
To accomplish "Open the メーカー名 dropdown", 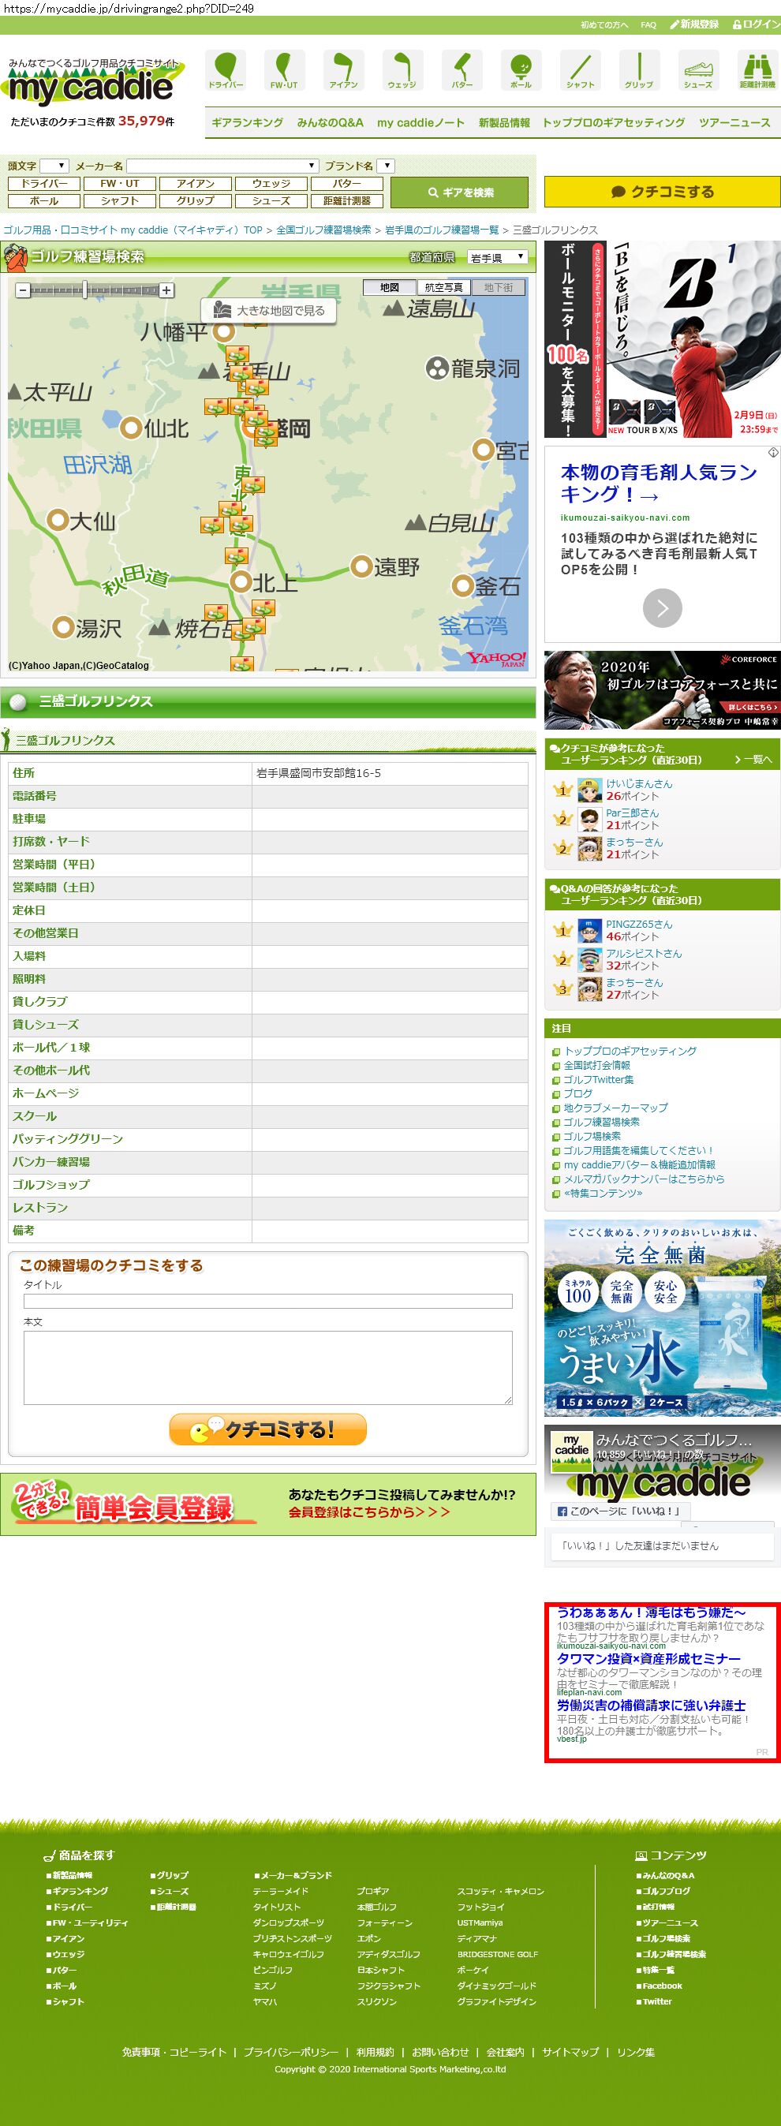I will point(222,166).
